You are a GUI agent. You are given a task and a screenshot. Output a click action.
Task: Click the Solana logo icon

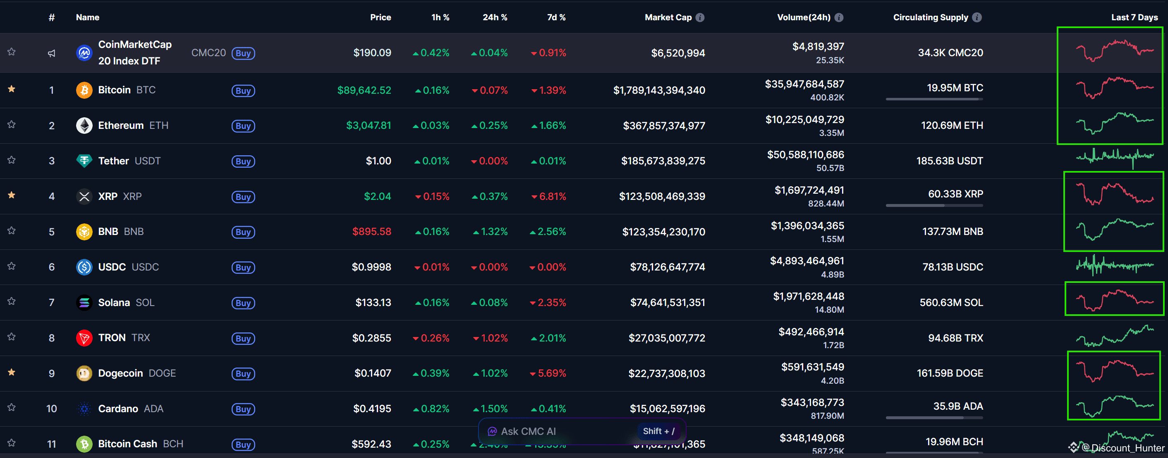[84, 302]
